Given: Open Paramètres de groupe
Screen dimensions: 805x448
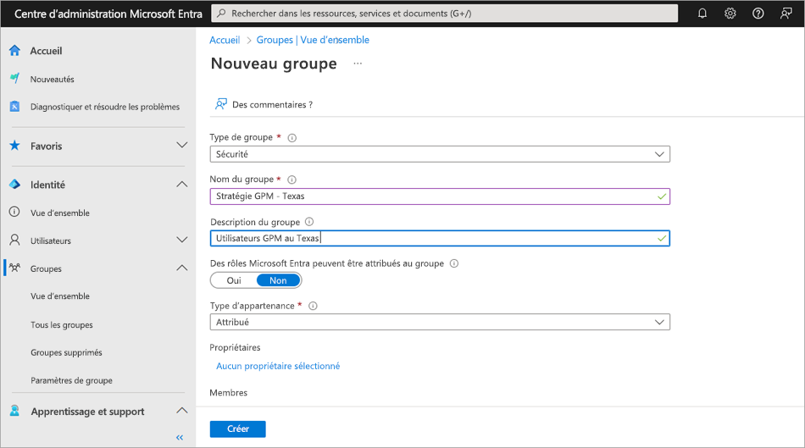Looking at the screenshot, I should point(71,380).
